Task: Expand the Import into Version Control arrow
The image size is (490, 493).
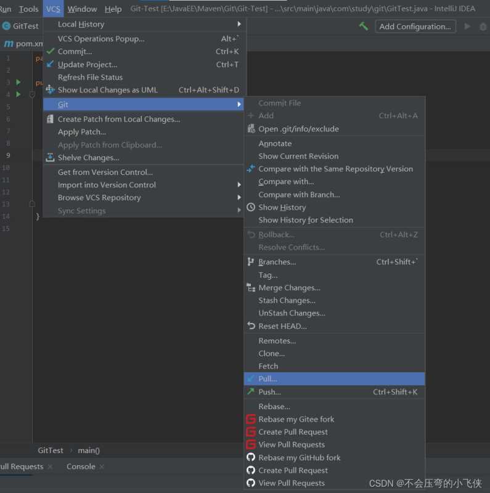Action: (239, 184)
